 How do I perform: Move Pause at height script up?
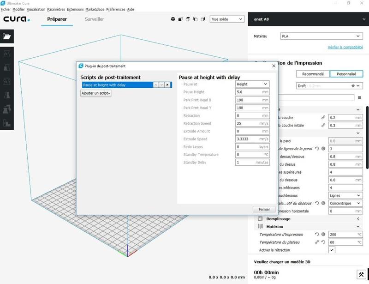(x=156, y=85)
